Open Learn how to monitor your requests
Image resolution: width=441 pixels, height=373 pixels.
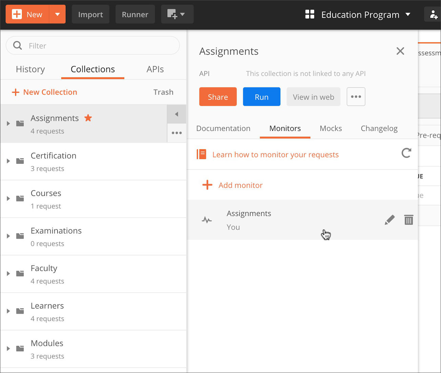pos(275,155)
